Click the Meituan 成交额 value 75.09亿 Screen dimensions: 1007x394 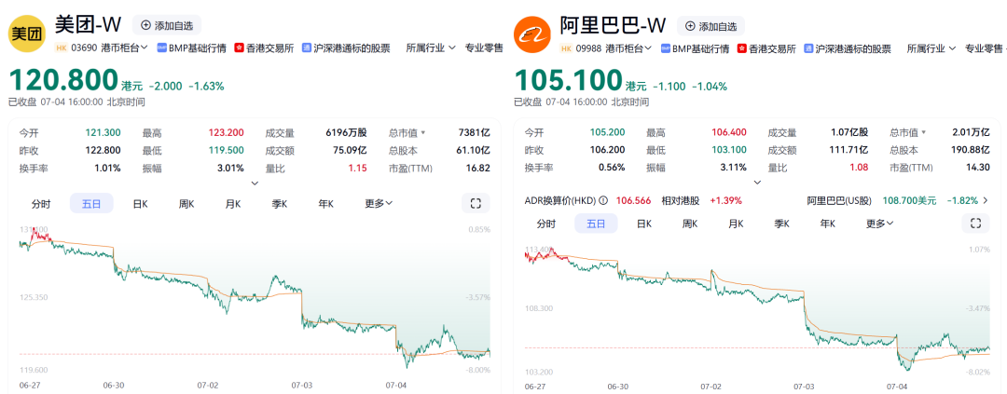click(350, 151)
